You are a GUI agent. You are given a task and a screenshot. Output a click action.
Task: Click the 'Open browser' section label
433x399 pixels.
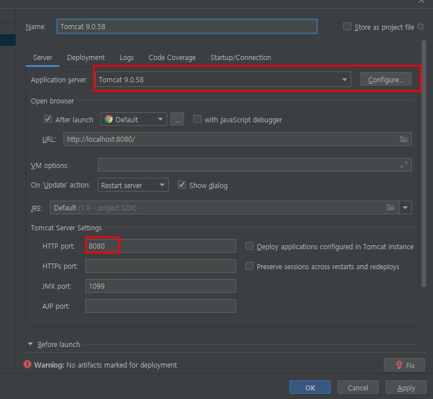pyautogui.click(x=53, y=101)
